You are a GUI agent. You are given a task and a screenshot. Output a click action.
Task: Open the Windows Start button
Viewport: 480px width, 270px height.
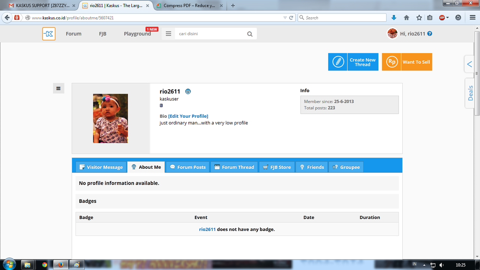pos(9,264)
